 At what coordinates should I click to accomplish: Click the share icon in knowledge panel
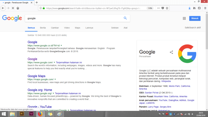[171, 52]
